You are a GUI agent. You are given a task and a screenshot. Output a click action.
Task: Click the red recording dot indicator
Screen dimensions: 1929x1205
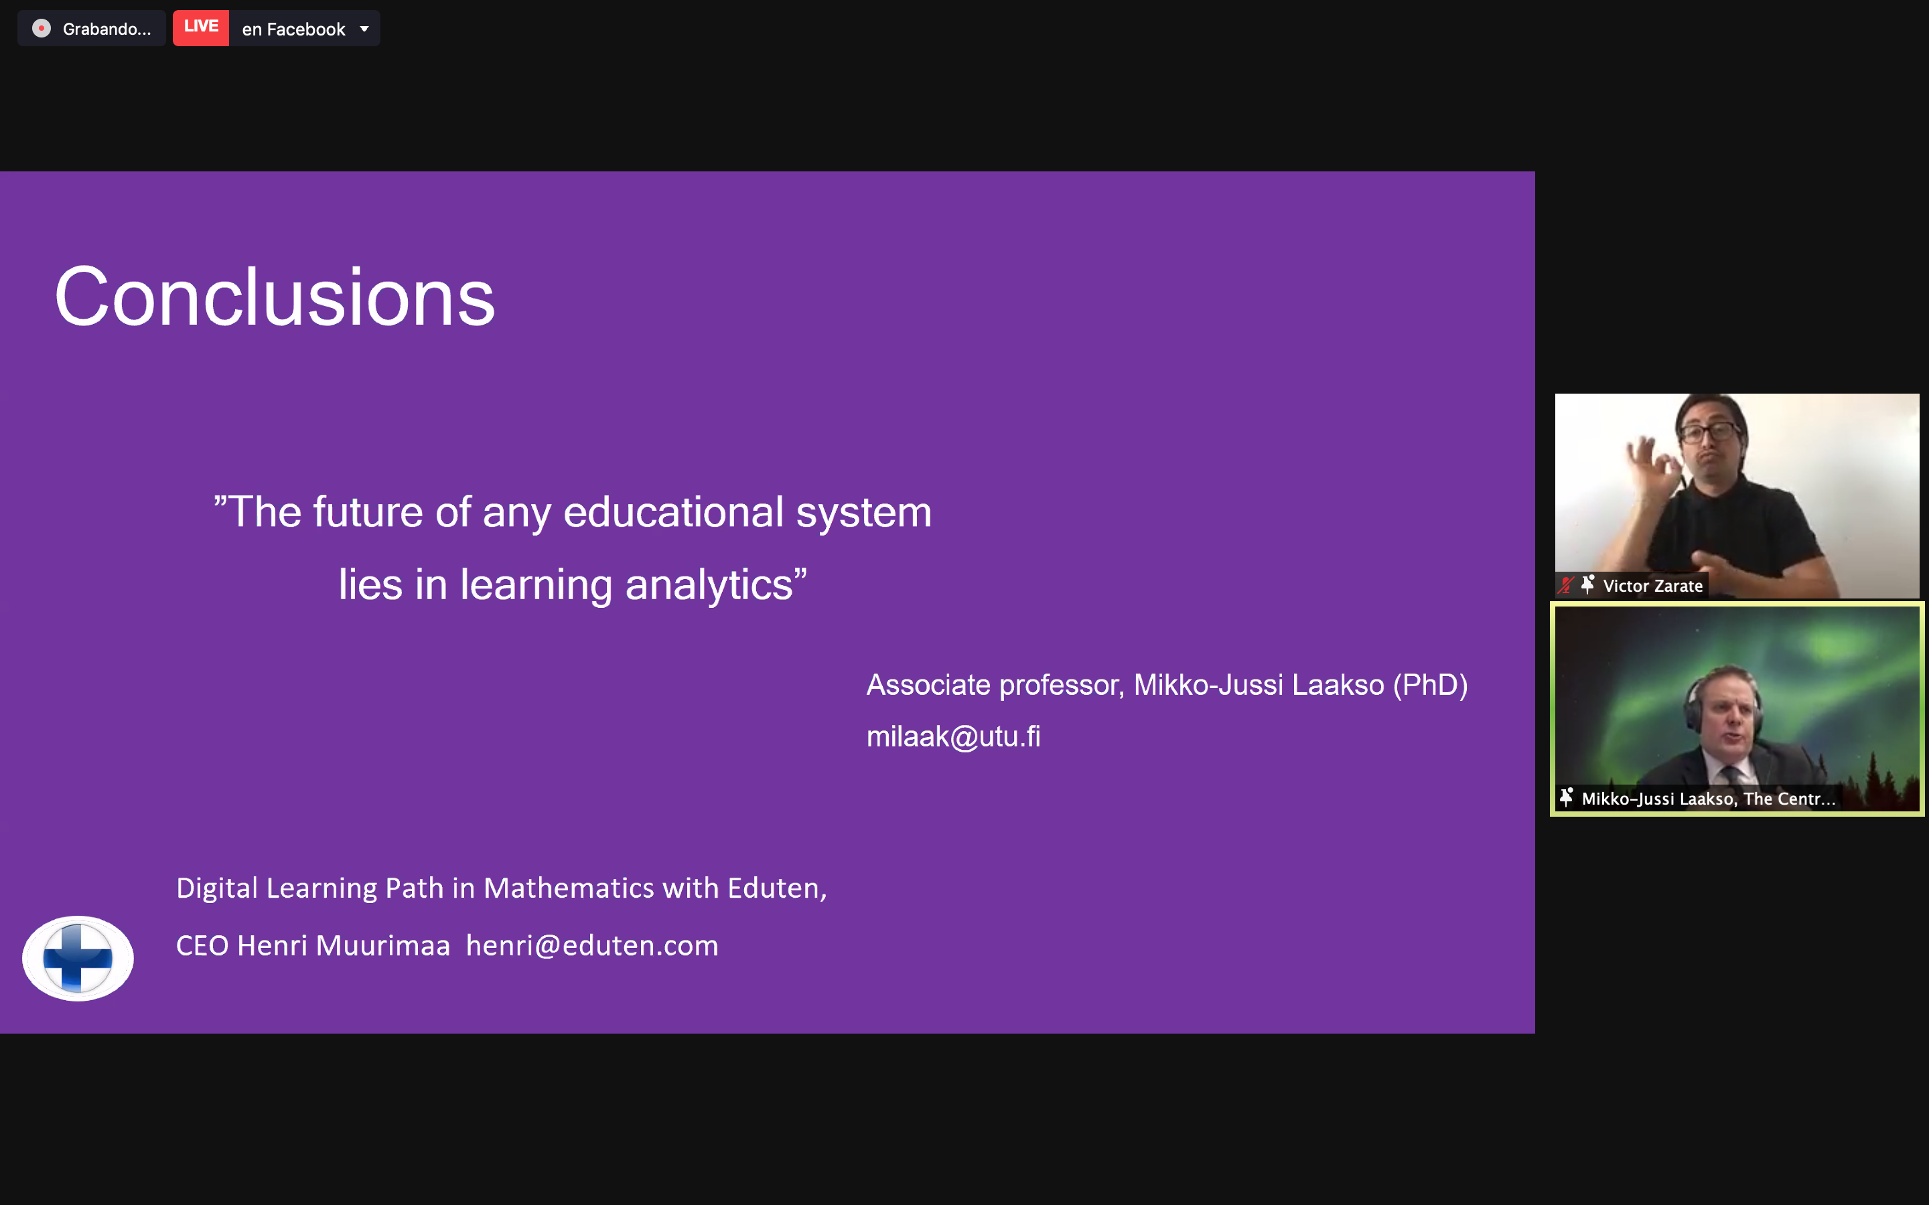42,29
